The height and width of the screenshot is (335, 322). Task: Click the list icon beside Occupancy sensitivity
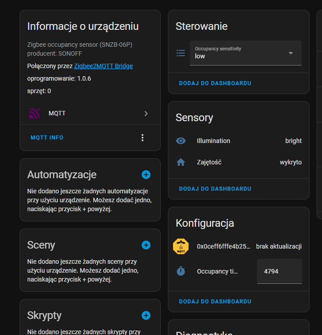(181, 53)
